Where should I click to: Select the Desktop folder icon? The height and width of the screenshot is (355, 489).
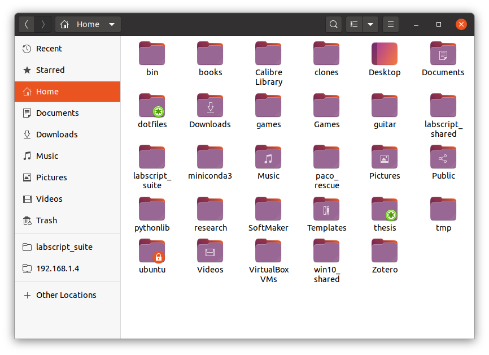pos(385,54)
